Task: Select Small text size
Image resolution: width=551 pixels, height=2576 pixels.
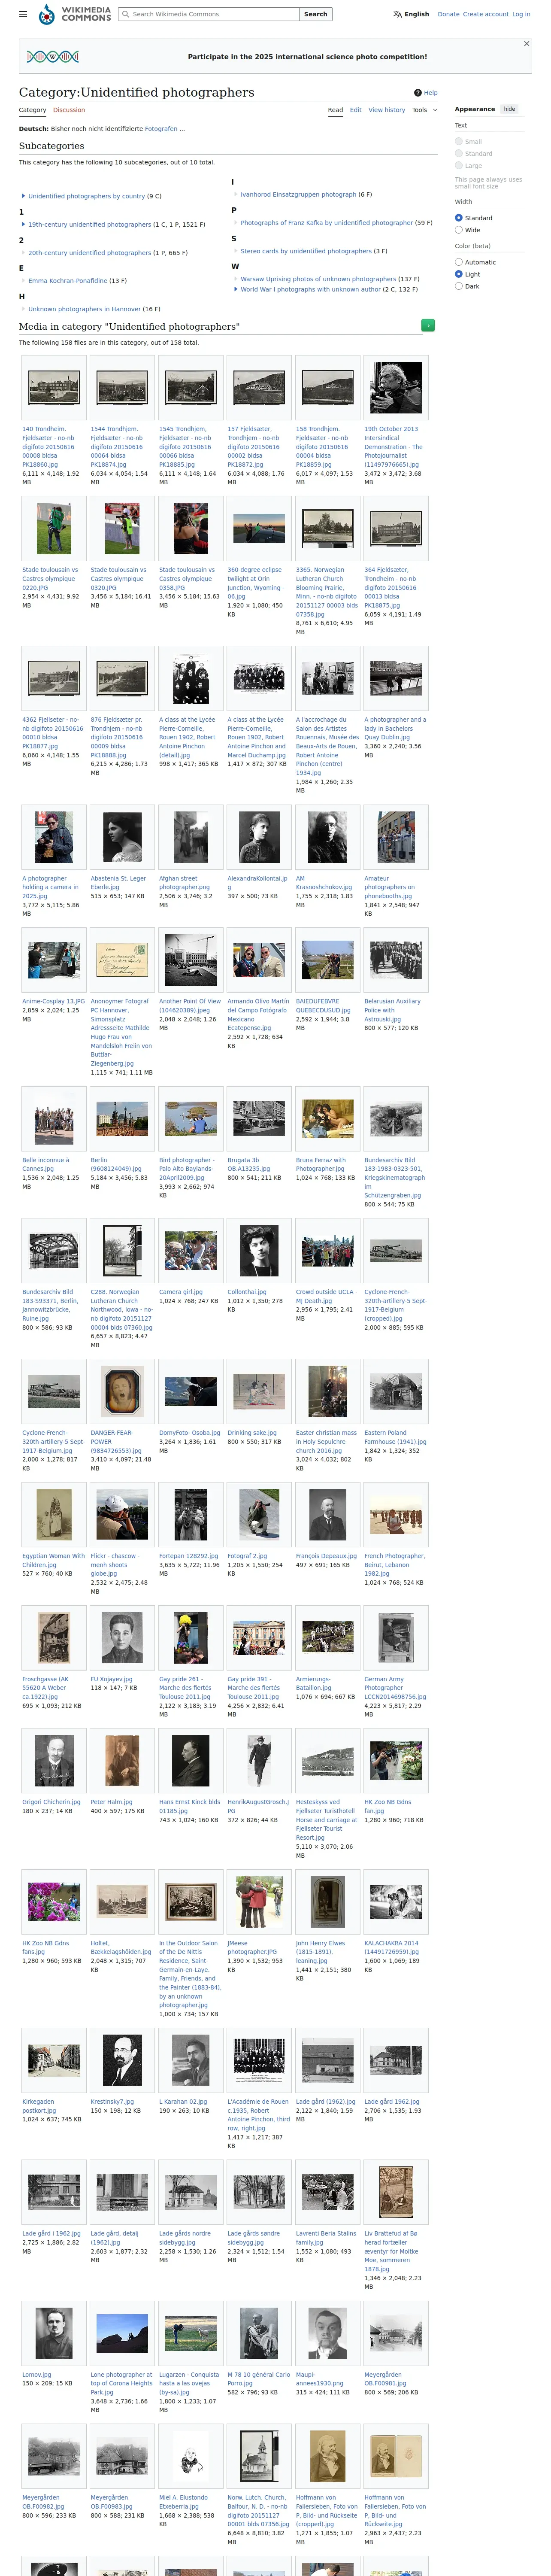Action: coord(459,141)
